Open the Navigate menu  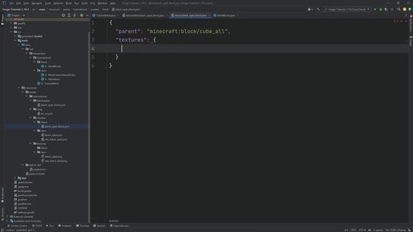coord(37,3)
